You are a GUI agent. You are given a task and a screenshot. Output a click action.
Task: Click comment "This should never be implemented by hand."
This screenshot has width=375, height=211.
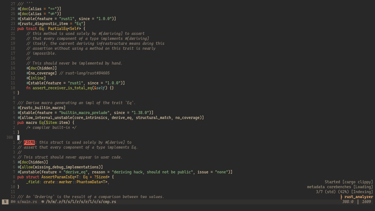tap(74, 63)
